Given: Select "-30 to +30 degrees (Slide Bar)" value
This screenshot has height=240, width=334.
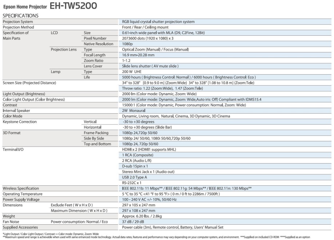Looking at the screenshot, I should (147, 127).
